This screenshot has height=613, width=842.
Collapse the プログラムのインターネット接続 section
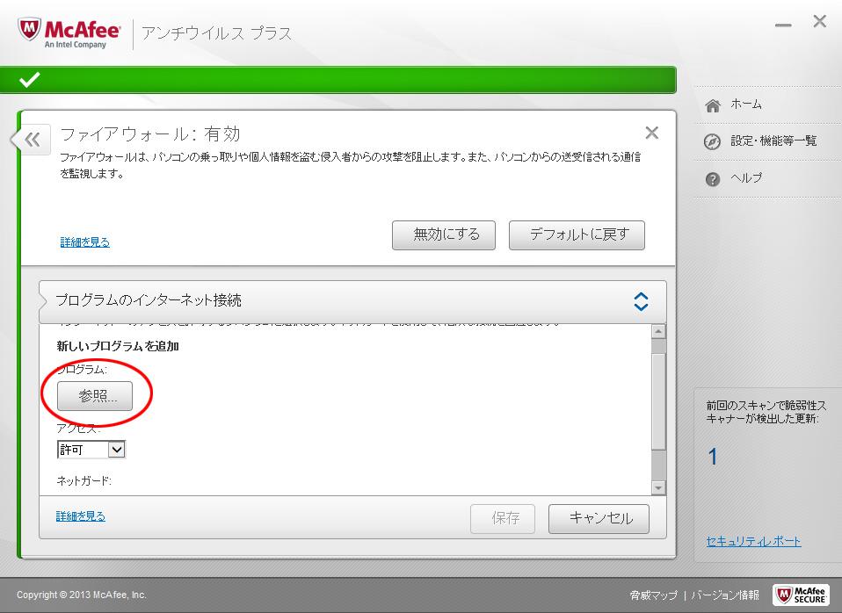(x=641, y=301)
